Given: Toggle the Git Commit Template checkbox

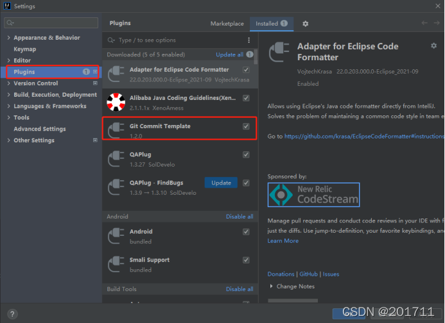Looking at the screenshot, I should click(246, 126).
